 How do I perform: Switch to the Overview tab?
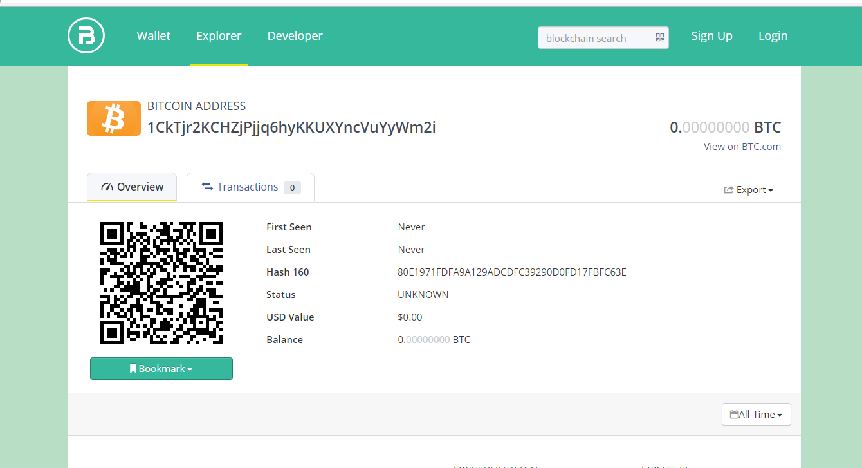pos(132,187)
